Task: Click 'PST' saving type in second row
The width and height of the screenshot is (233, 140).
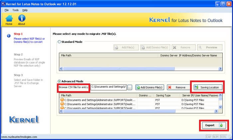Action: 157,104
